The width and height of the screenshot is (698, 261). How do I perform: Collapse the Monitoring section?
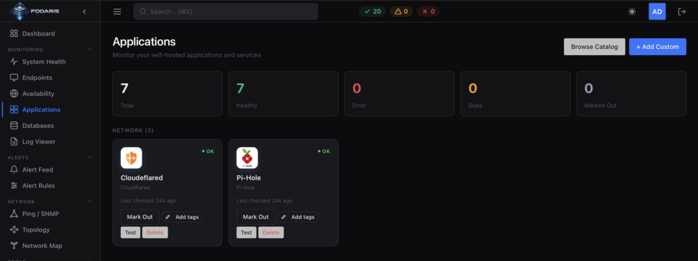(x=89, y=50)
